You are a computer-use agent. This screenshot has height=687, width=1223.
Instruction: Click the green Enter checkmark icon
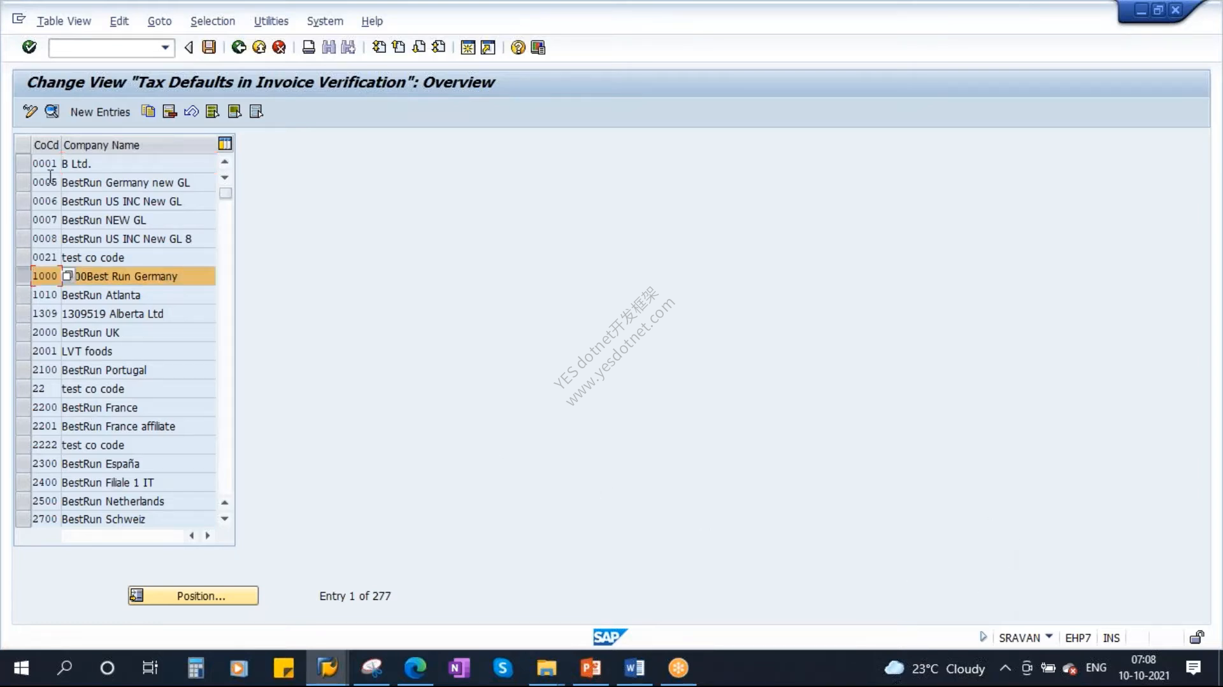[29, 47]
